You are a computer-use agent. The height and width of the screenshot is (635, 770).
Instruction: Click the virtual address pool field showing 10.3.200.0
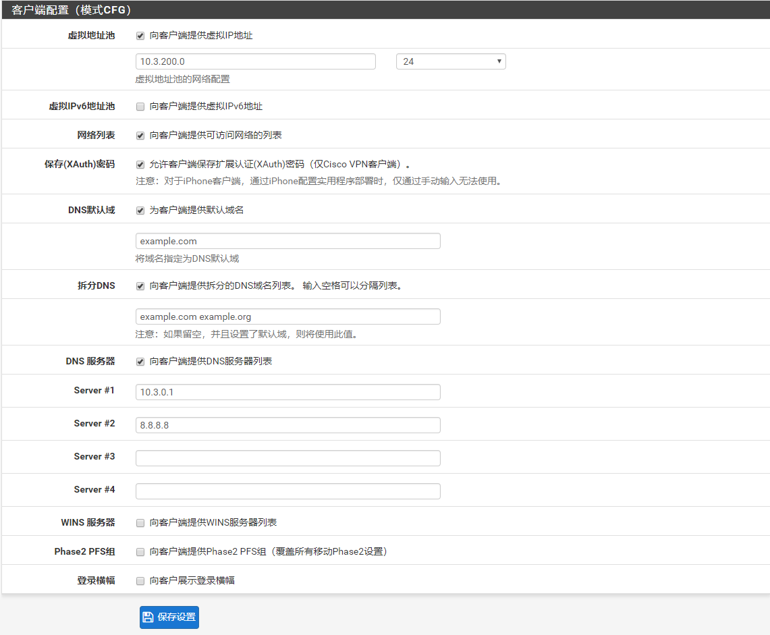(x=255, y=61)
